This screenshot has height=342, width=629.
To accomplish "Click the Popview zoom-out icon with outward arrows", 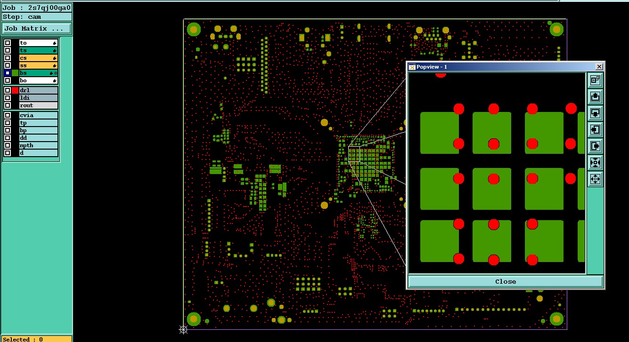I will pos(595,179).
